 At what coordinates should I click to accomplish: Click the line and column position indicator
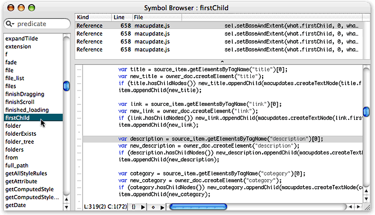105,207
